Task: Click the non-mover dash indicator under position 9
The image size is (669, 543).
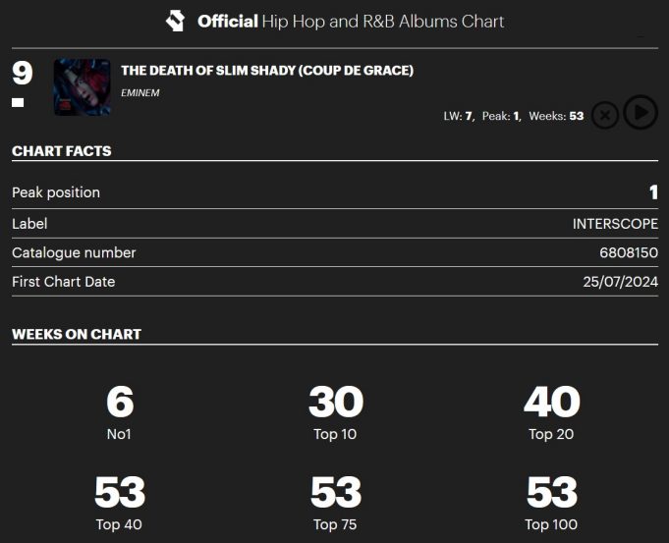Action: point(18,102)
